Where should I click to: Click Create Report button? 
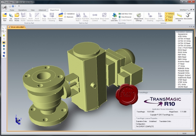click(x=125, y=20)
